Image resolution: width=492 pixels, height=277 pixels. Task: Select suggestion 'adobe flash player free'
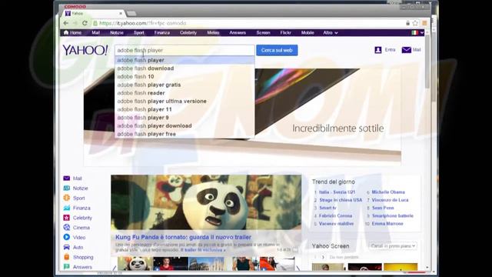[184, 134]
